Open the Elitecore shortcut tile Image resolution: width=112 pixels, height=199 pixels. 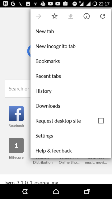point(16,149)
